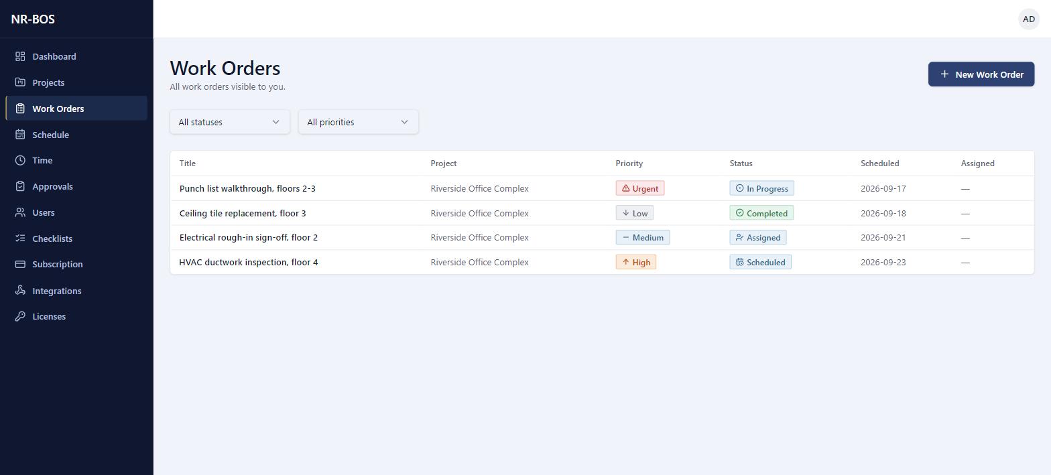The width and height of the screenshot is (1051, 475).
Task: Open the Dashboard menu item
Action: (x=76, y=56)
